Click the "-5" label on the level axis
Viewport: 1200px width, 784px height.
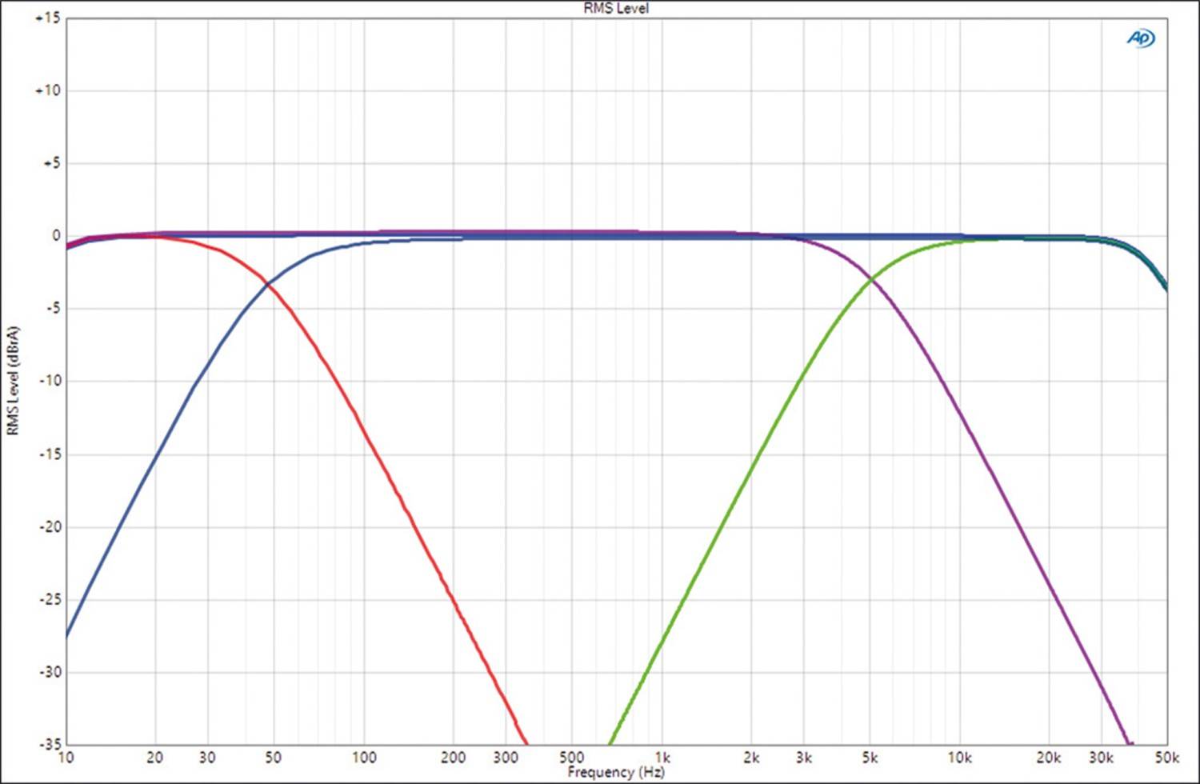pyautogui.click(x=52, y=308)
